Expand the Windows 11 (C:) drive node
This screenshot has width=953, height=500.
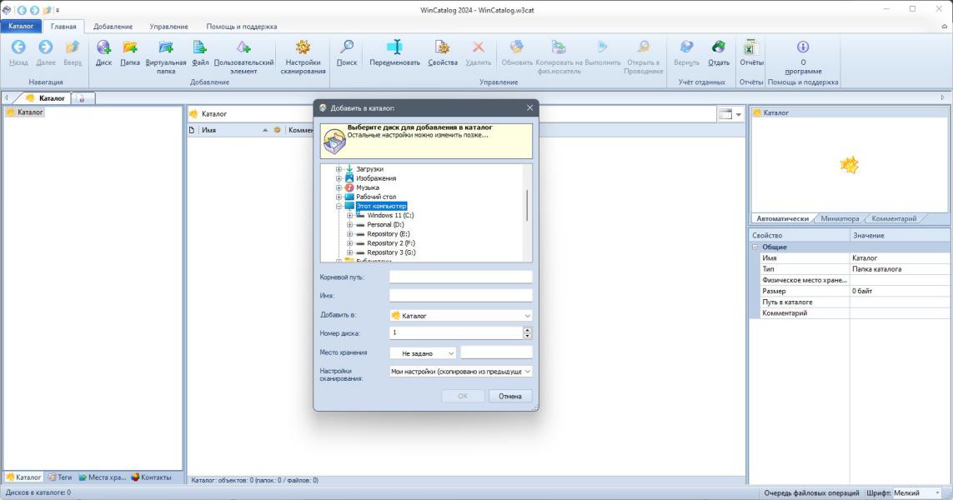[x=349, y=216]
